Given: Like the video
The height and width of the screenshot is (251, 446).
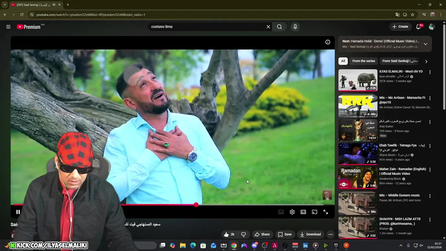Looking at the screenshot, I should [x=229, y=234].
